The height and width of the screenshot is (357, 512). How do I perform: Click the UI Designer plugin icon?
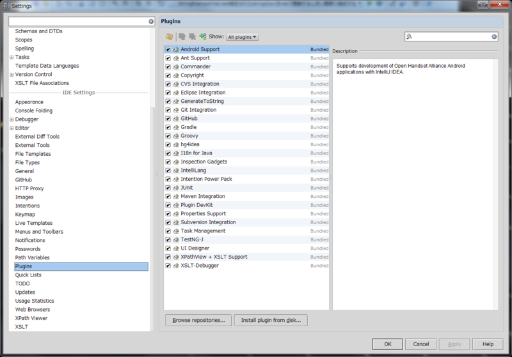(176, 248)
